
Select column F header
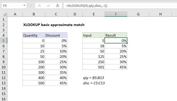(x=116, y=14)
